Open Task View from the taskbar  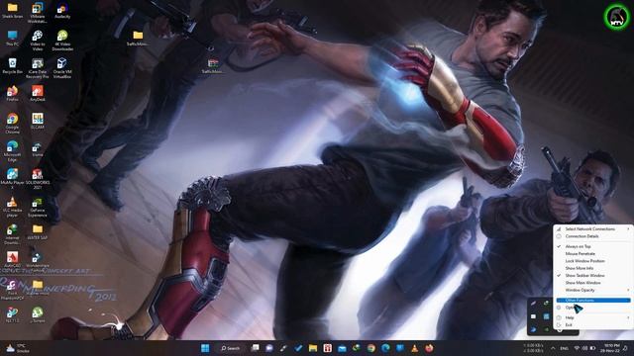coord(255,348)
